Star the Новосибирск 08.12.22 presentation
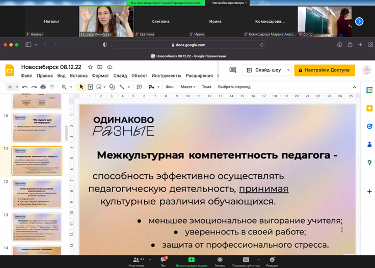 90,67
